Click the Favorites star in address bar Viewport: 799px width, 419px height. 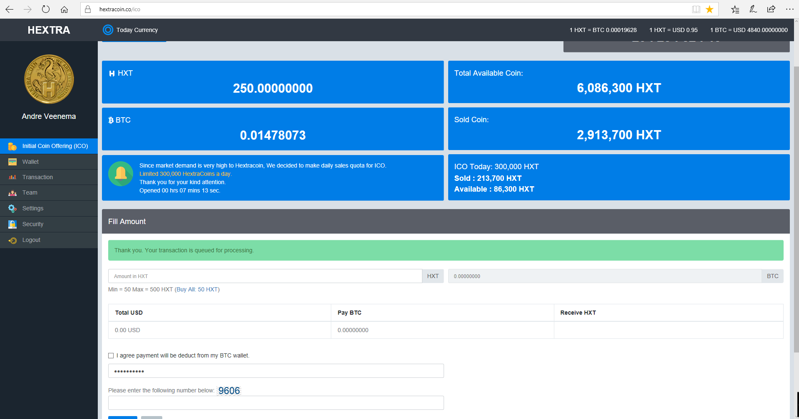point(710,9)
